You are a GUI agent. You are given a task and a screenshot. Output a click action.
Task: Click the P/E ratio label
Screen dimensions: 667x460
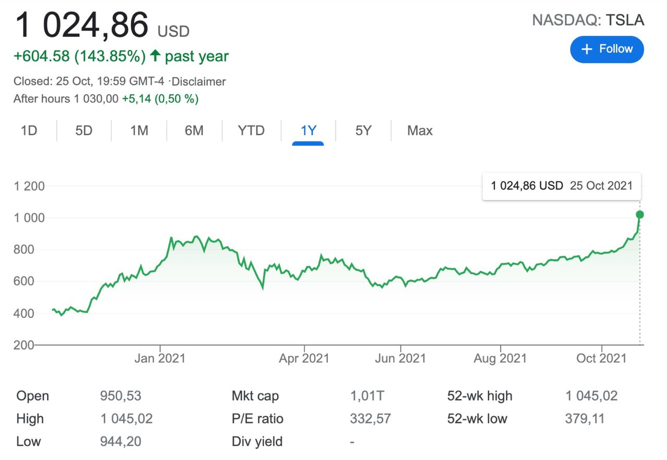257,419
